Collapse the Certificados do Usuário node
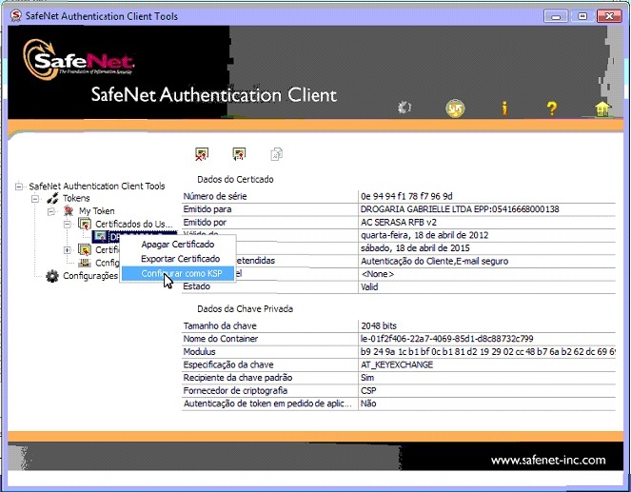 point(69,225)
